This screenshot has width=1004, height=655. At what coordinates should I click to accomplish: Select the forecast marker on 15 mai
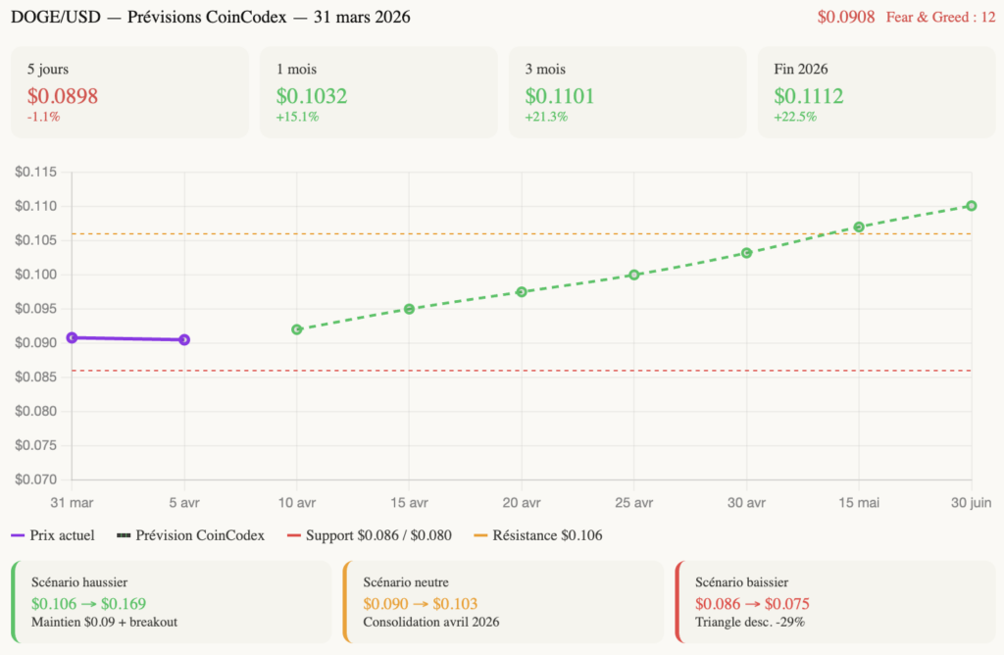pyautogui.click(x=858, y=227)
